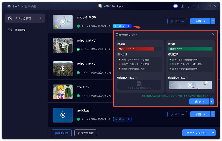Click プレビュー for mov-1.MOV
This screenshot has height=141, width=222.
177,21
